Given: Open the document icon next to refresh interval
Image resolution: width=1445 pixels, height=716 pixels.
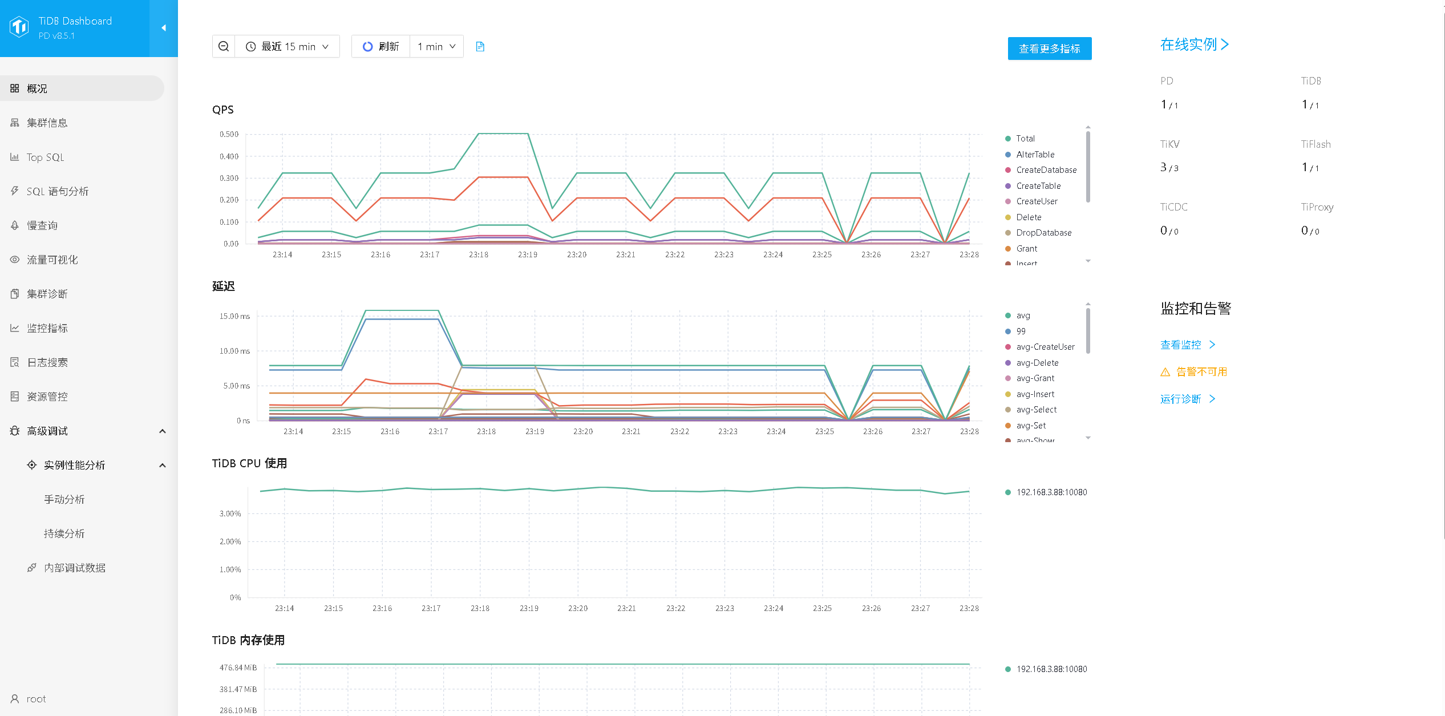Looking at the screenshot, I should (x=480, y=46).
